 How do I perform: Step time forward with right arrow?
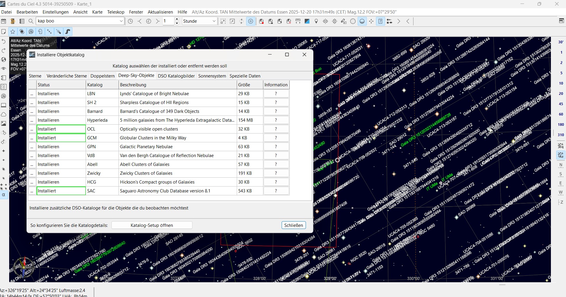pos(158,21)
